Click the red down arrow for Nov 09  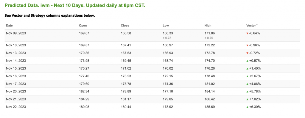247,33
